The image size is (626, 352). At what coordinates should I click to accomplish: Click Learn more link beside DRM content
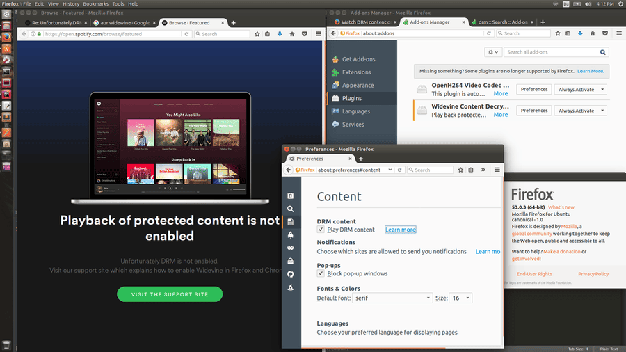click(x=400, y=230)
